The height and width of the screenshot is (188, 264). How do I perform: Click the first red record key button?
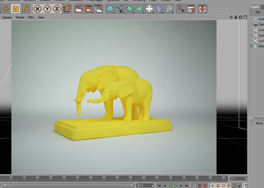tap(200, 186)
